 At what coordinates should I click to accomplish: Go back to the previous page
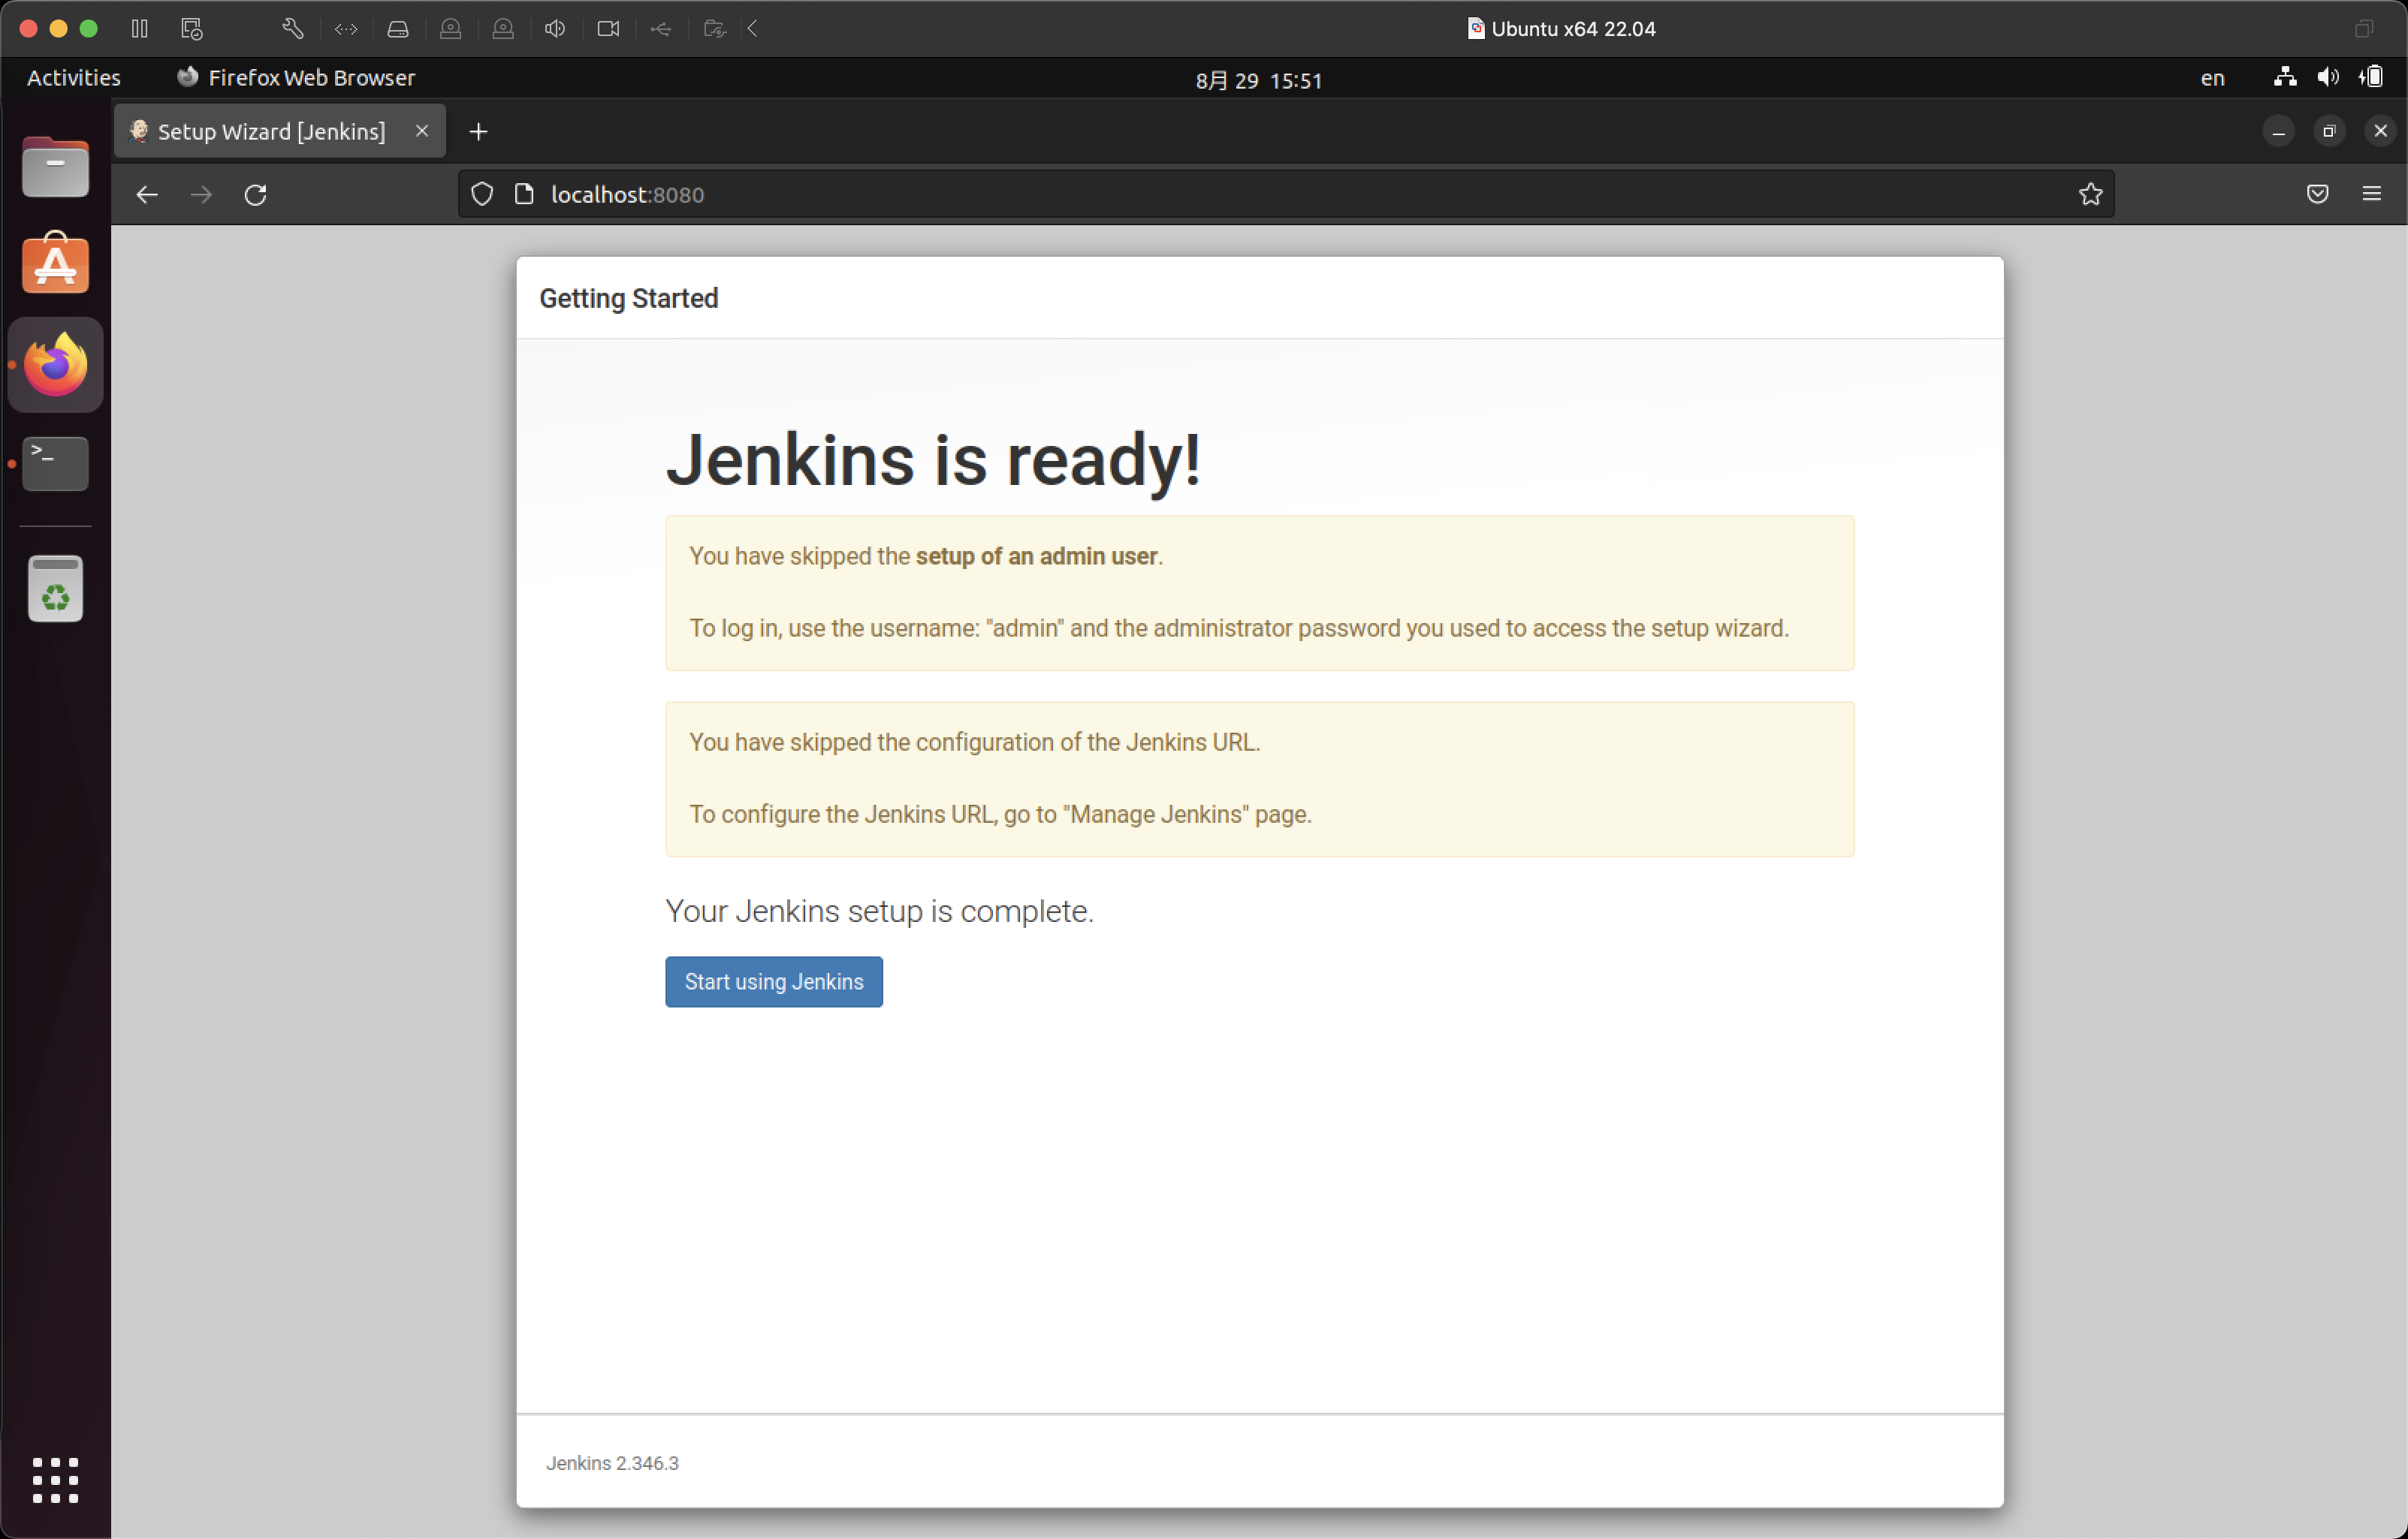147,195
